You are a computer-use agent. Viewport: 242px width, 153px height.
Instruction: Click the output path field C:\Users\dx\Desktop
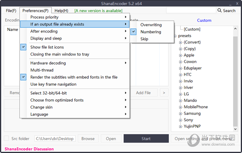tap(55, 139)
